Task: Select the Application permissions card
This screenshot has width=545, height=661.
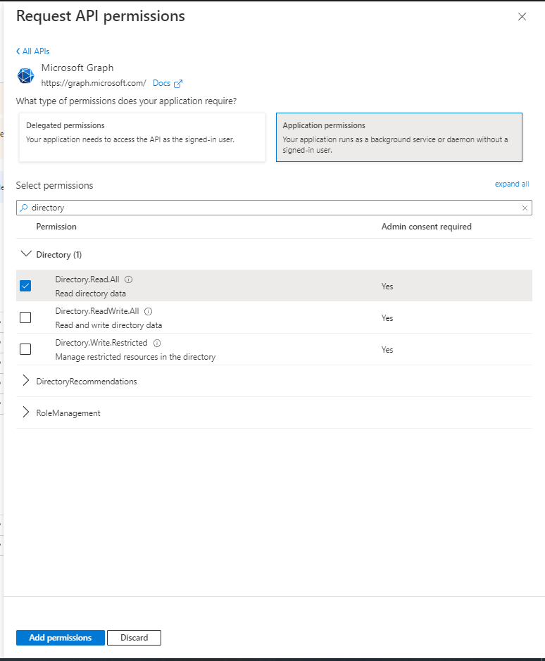Action: click(x=399, y=137)
